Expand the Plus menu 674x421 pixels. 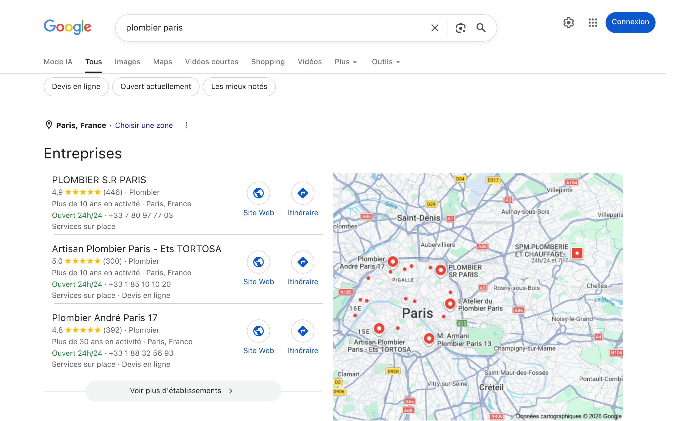click(345, 62)
